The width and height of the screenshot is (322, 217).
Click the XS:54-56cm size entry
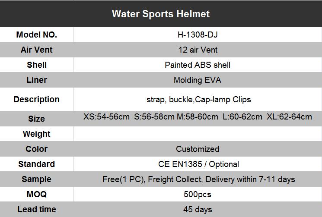point(106,117)
